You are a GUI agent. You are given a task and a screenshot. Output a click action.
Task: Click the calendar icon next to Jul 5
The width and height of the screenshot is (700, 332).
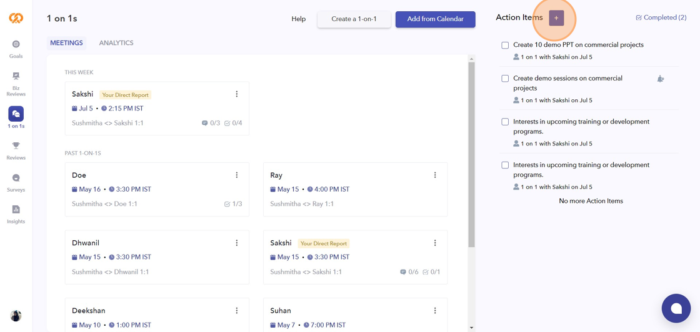point(74,109)
